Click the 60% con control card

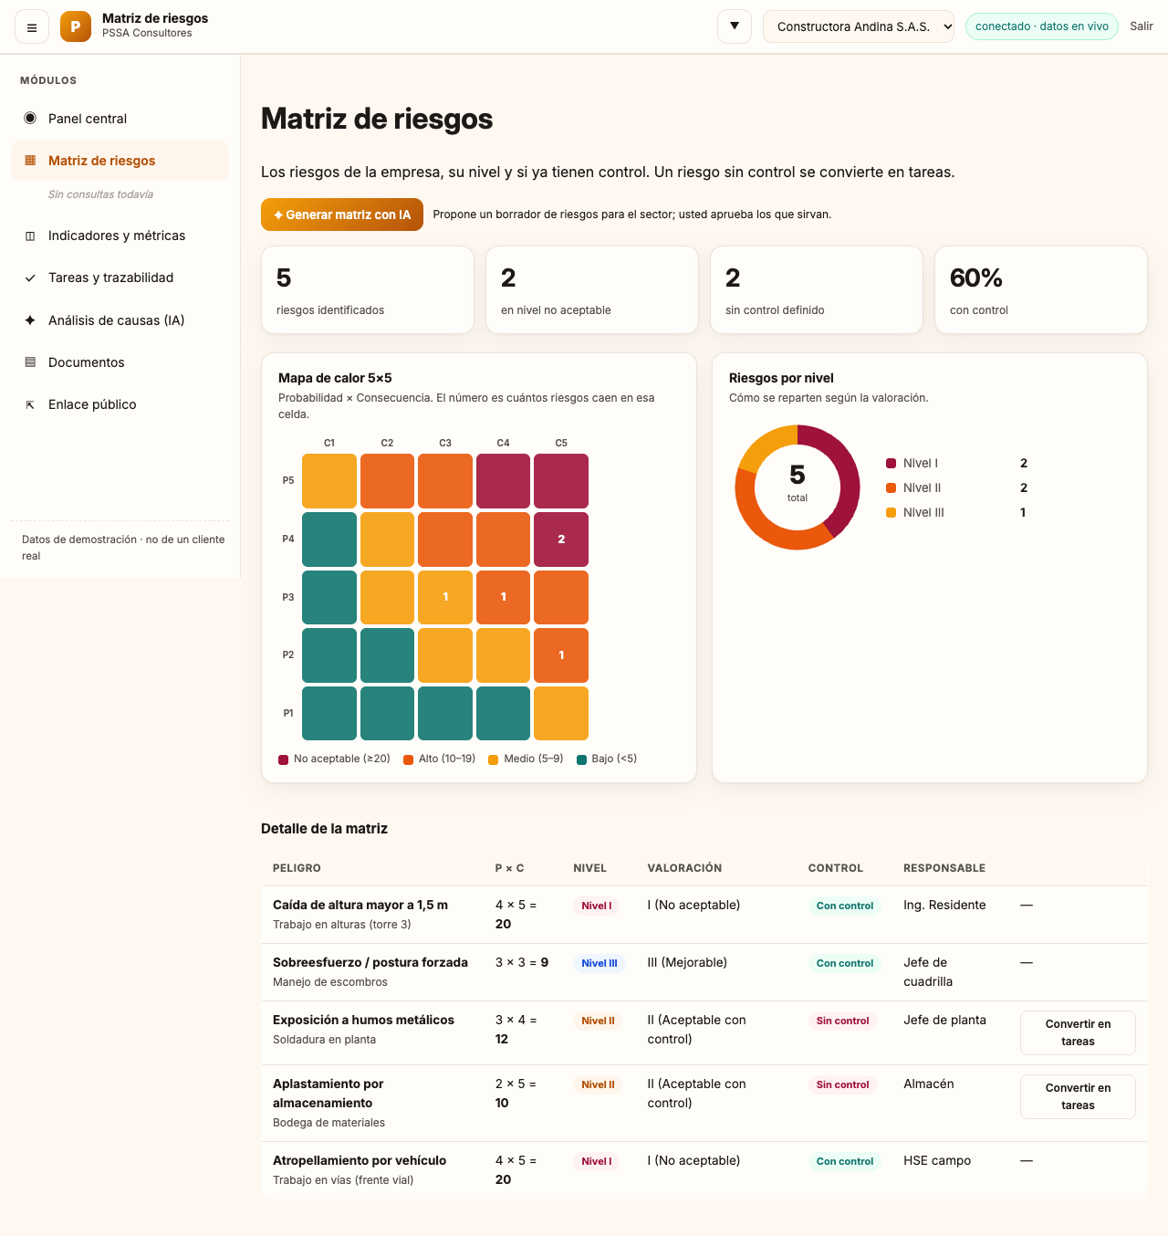1041,290
